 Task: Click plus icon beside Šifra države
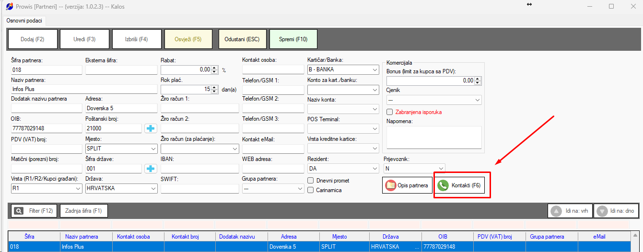[x=151, y=169]
